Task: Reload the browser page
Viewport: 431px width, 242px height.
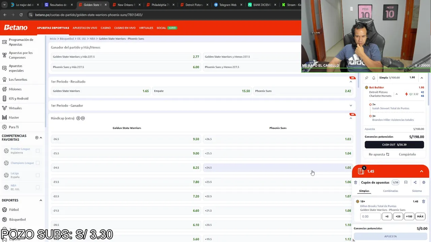Action: tap(21, 15)
